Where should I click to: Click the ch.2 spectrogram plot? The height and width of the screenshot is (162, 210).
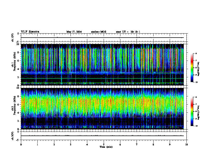(102, 109)
